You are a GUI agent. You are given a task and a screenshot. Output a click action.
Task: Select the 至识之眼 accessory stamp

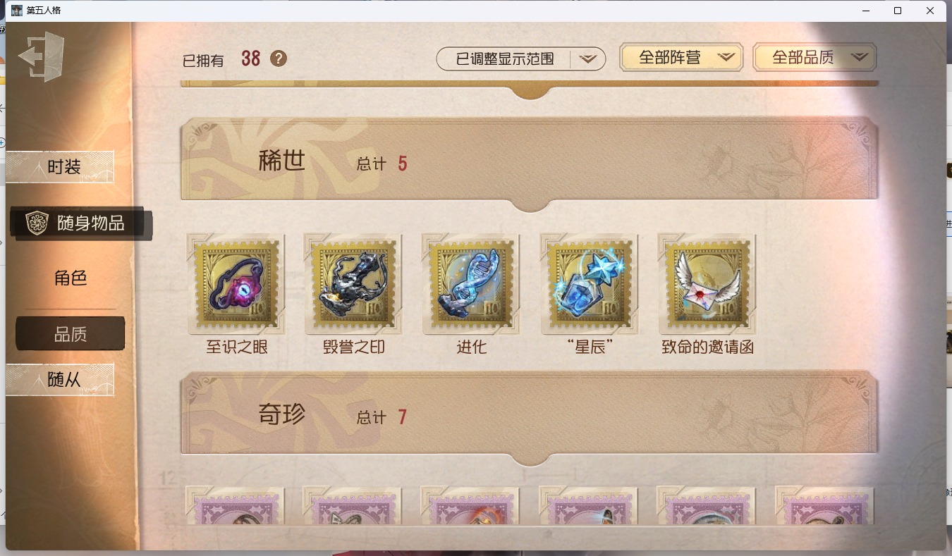point(236,284)
